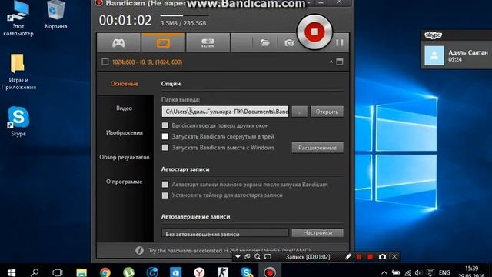Take a screenshot with the camera icon
This screenshot has width=492, height=277.
pos(289,43)
